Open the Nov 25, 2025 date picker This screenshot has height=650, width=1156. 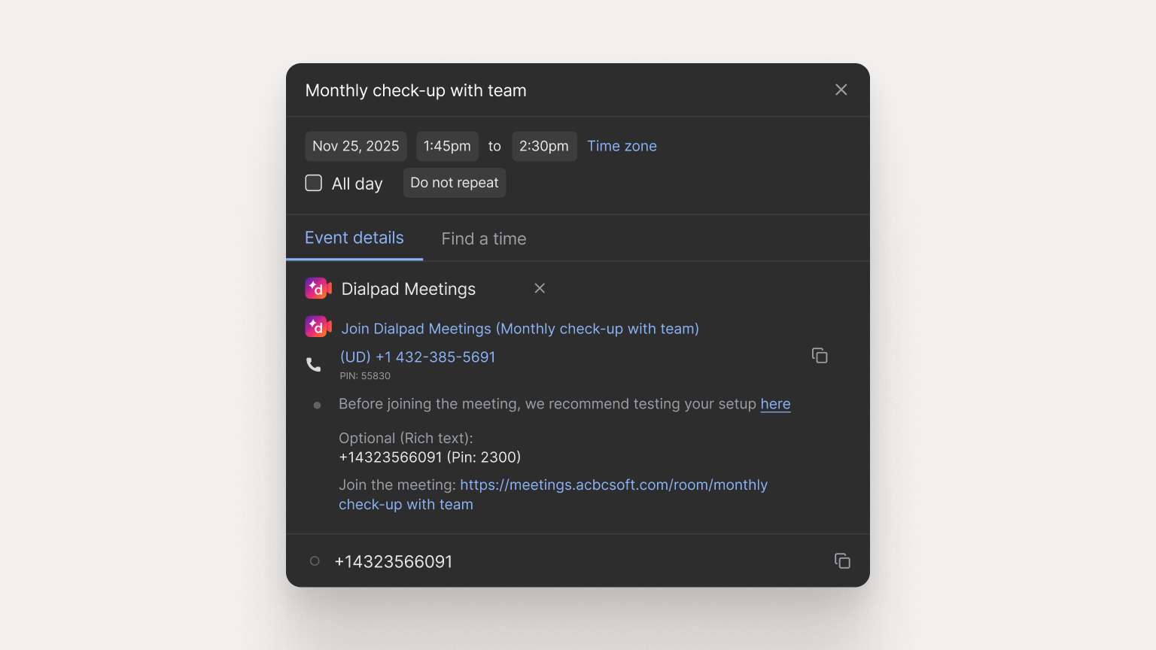(x=355, y=146)
